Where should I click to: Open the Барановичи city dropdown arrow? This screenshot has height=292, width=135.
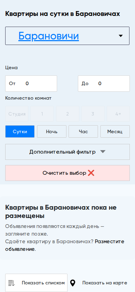tap(121, 36)
